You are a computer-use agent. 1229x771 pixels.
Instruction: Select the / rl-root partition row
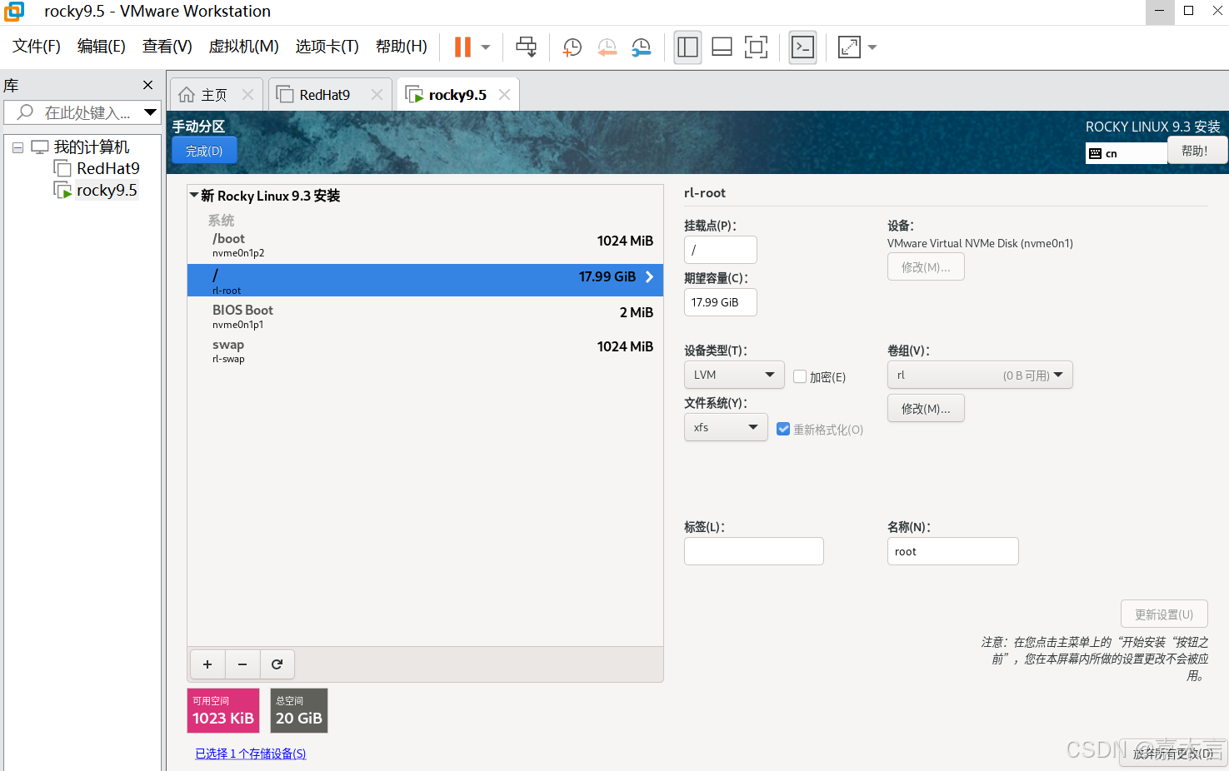425,281
